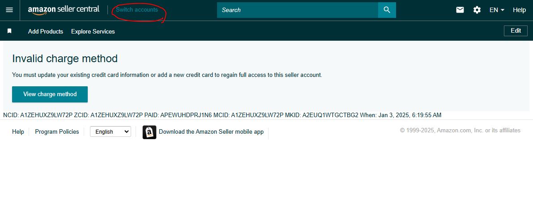Open the Help link in the footer

click(x=18, y=132)
